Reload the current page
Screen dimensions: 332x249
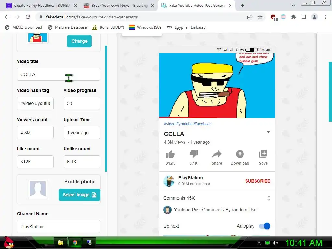tap(28, 17)
